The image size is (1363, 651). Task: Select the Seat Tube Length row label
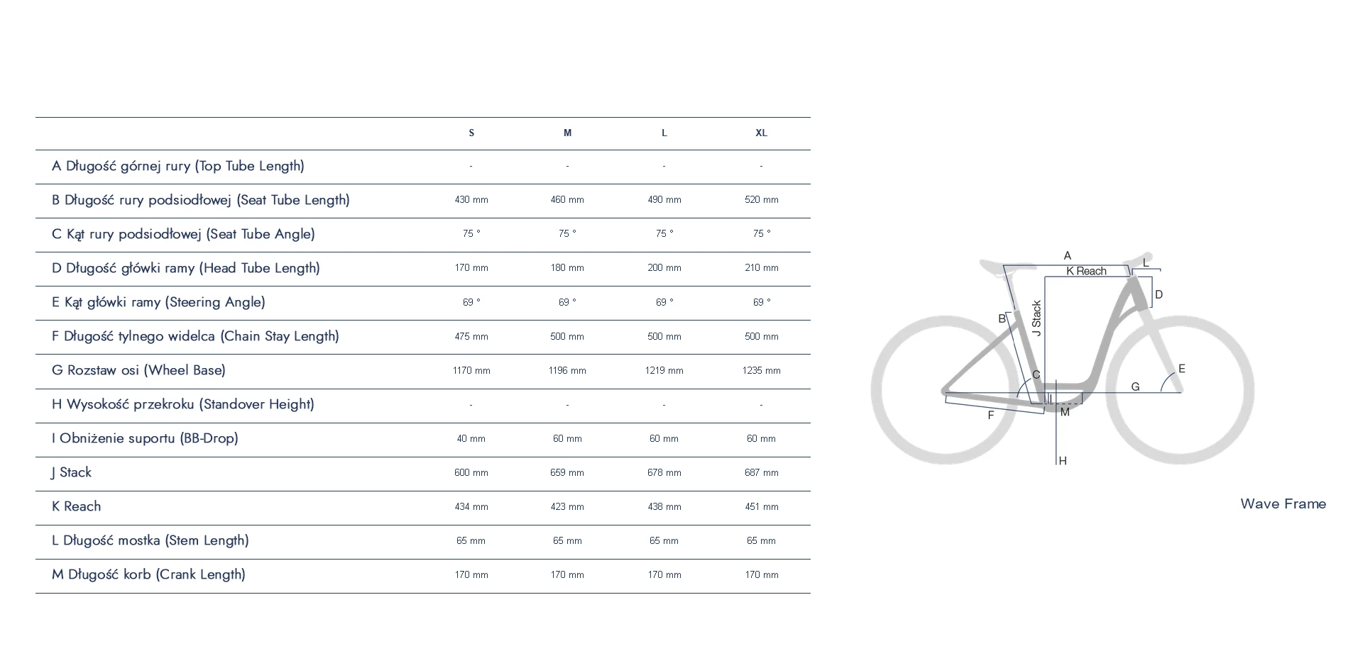[x=201, y=200]
